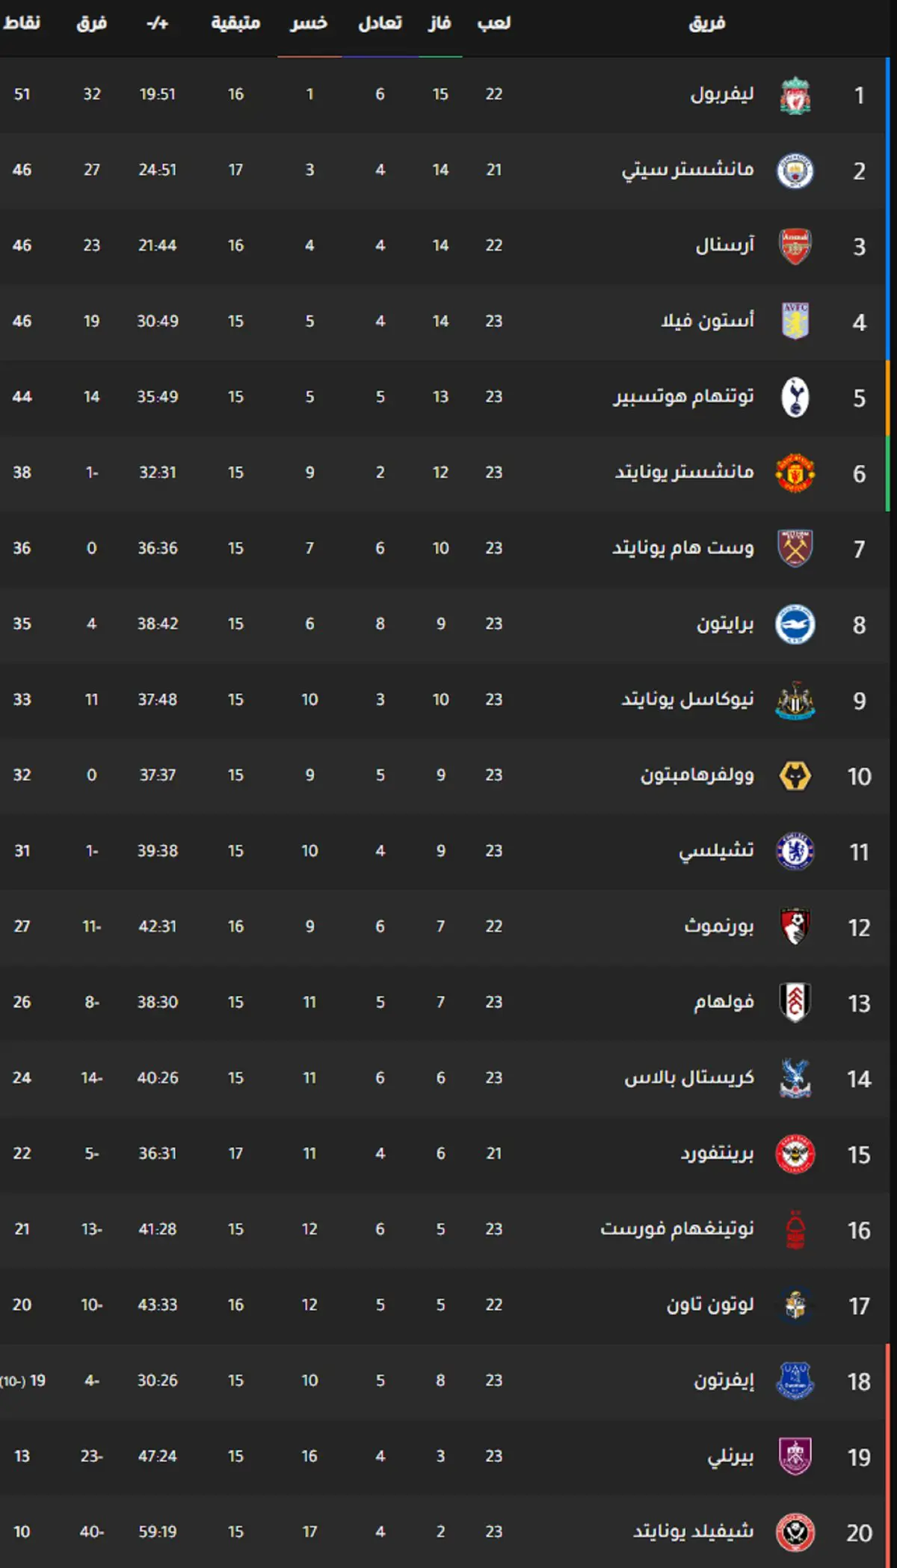Screen dimensions: 897x1568
Task: Sort by the فاز wins column header
Action: click(x=440, y=23)
